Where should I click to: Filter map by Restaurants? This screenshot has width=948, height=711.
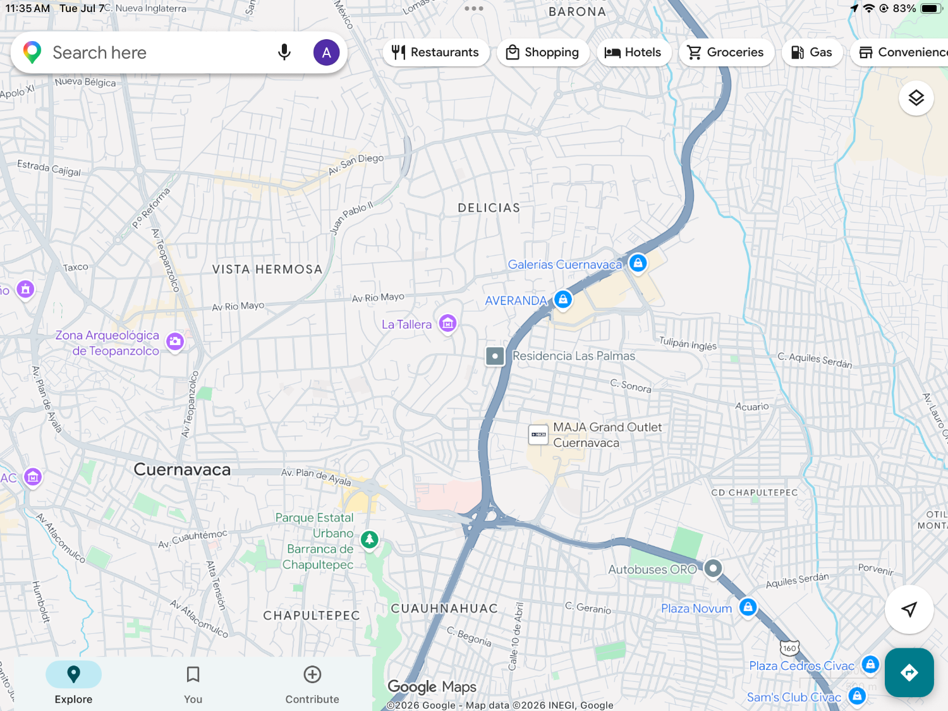coord(435,52)
